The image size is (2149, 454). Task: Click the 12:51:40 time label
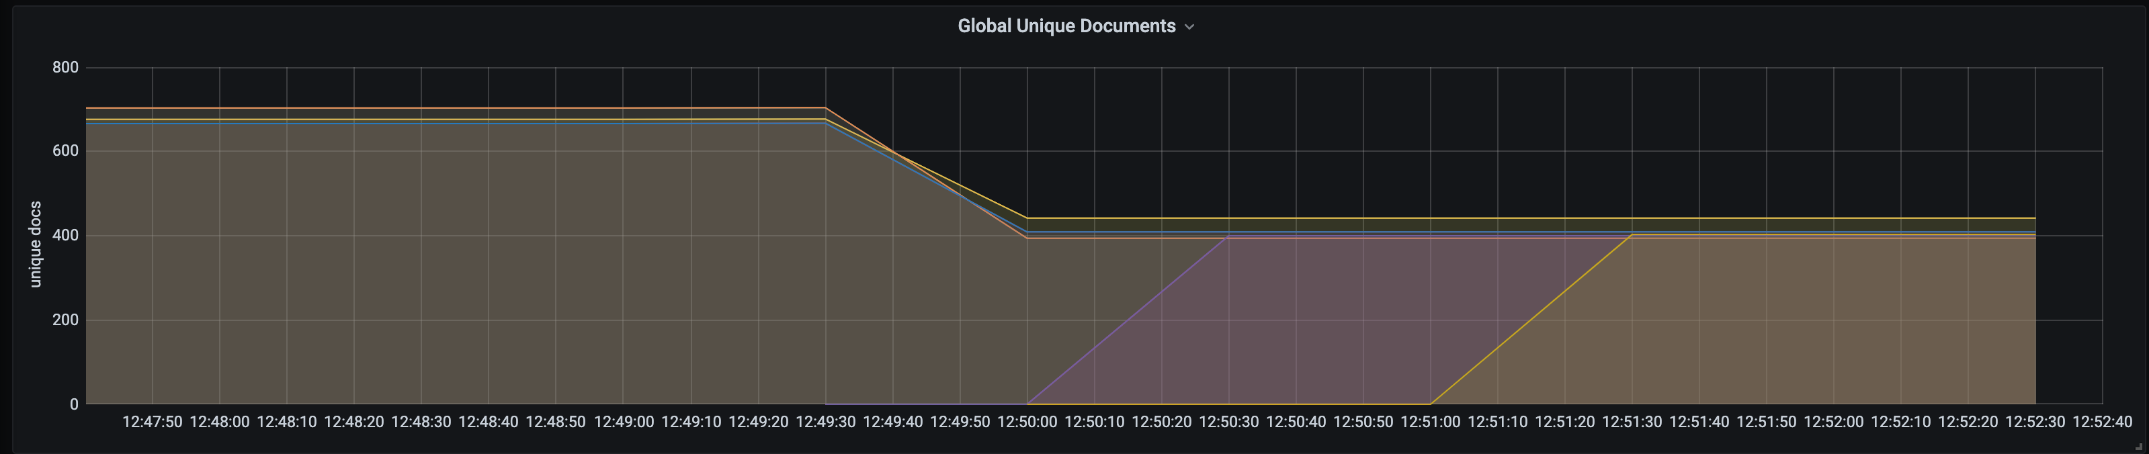[x=1699, y=422]
